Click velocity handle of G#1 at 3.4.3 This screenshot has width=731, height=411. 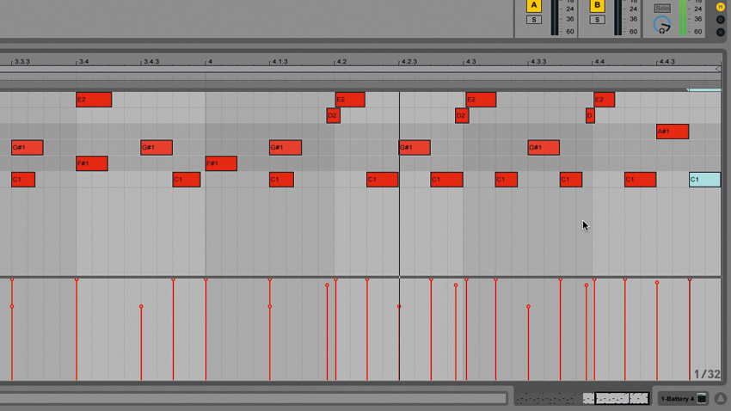[x=141, y=307]
